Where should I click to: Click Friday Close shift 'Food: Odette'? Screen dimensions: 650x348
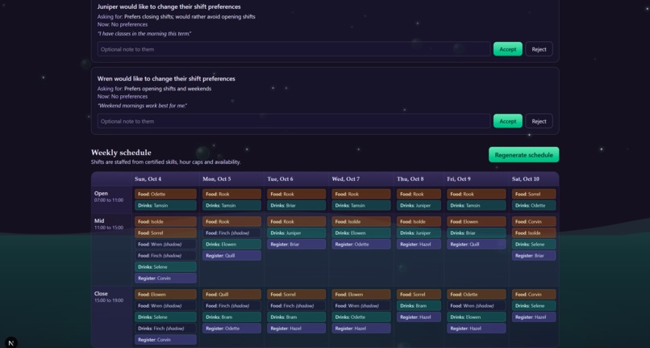point(477,295)
